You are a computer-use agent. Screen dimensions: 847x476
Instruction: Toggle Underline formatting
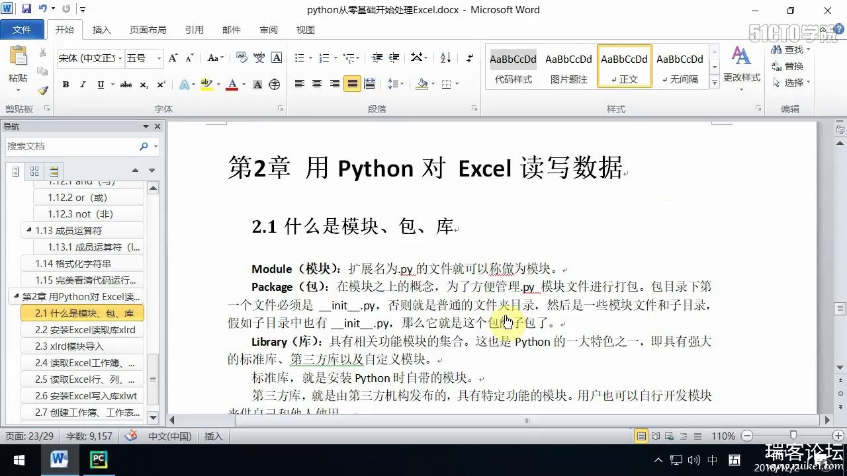[101, 85]
